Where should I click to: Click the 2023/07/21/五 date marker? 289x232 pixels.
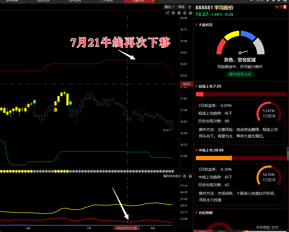[x=127, y=228]
